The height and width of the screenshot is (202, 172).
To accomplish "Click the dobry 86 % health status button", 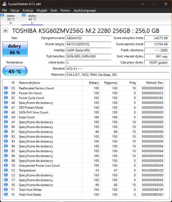I will point(15,49).
